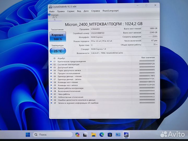
Task: Select row 08 Команды хост-чтения
Action: [103, 82]
